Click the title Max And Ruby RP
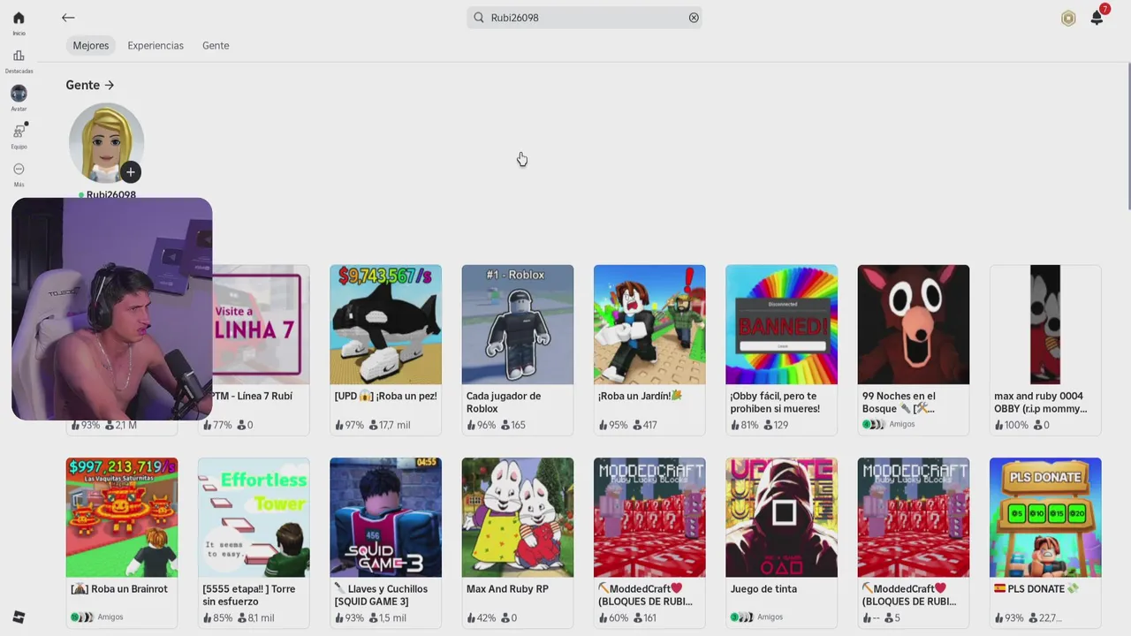This screenshot has width=1131, height=636. pos(507,589)
